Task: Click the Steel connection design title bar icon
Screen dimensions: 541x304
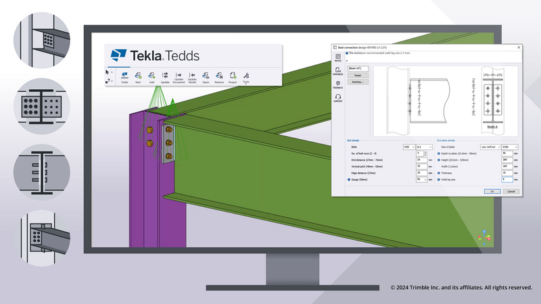Action: [335, 47]
